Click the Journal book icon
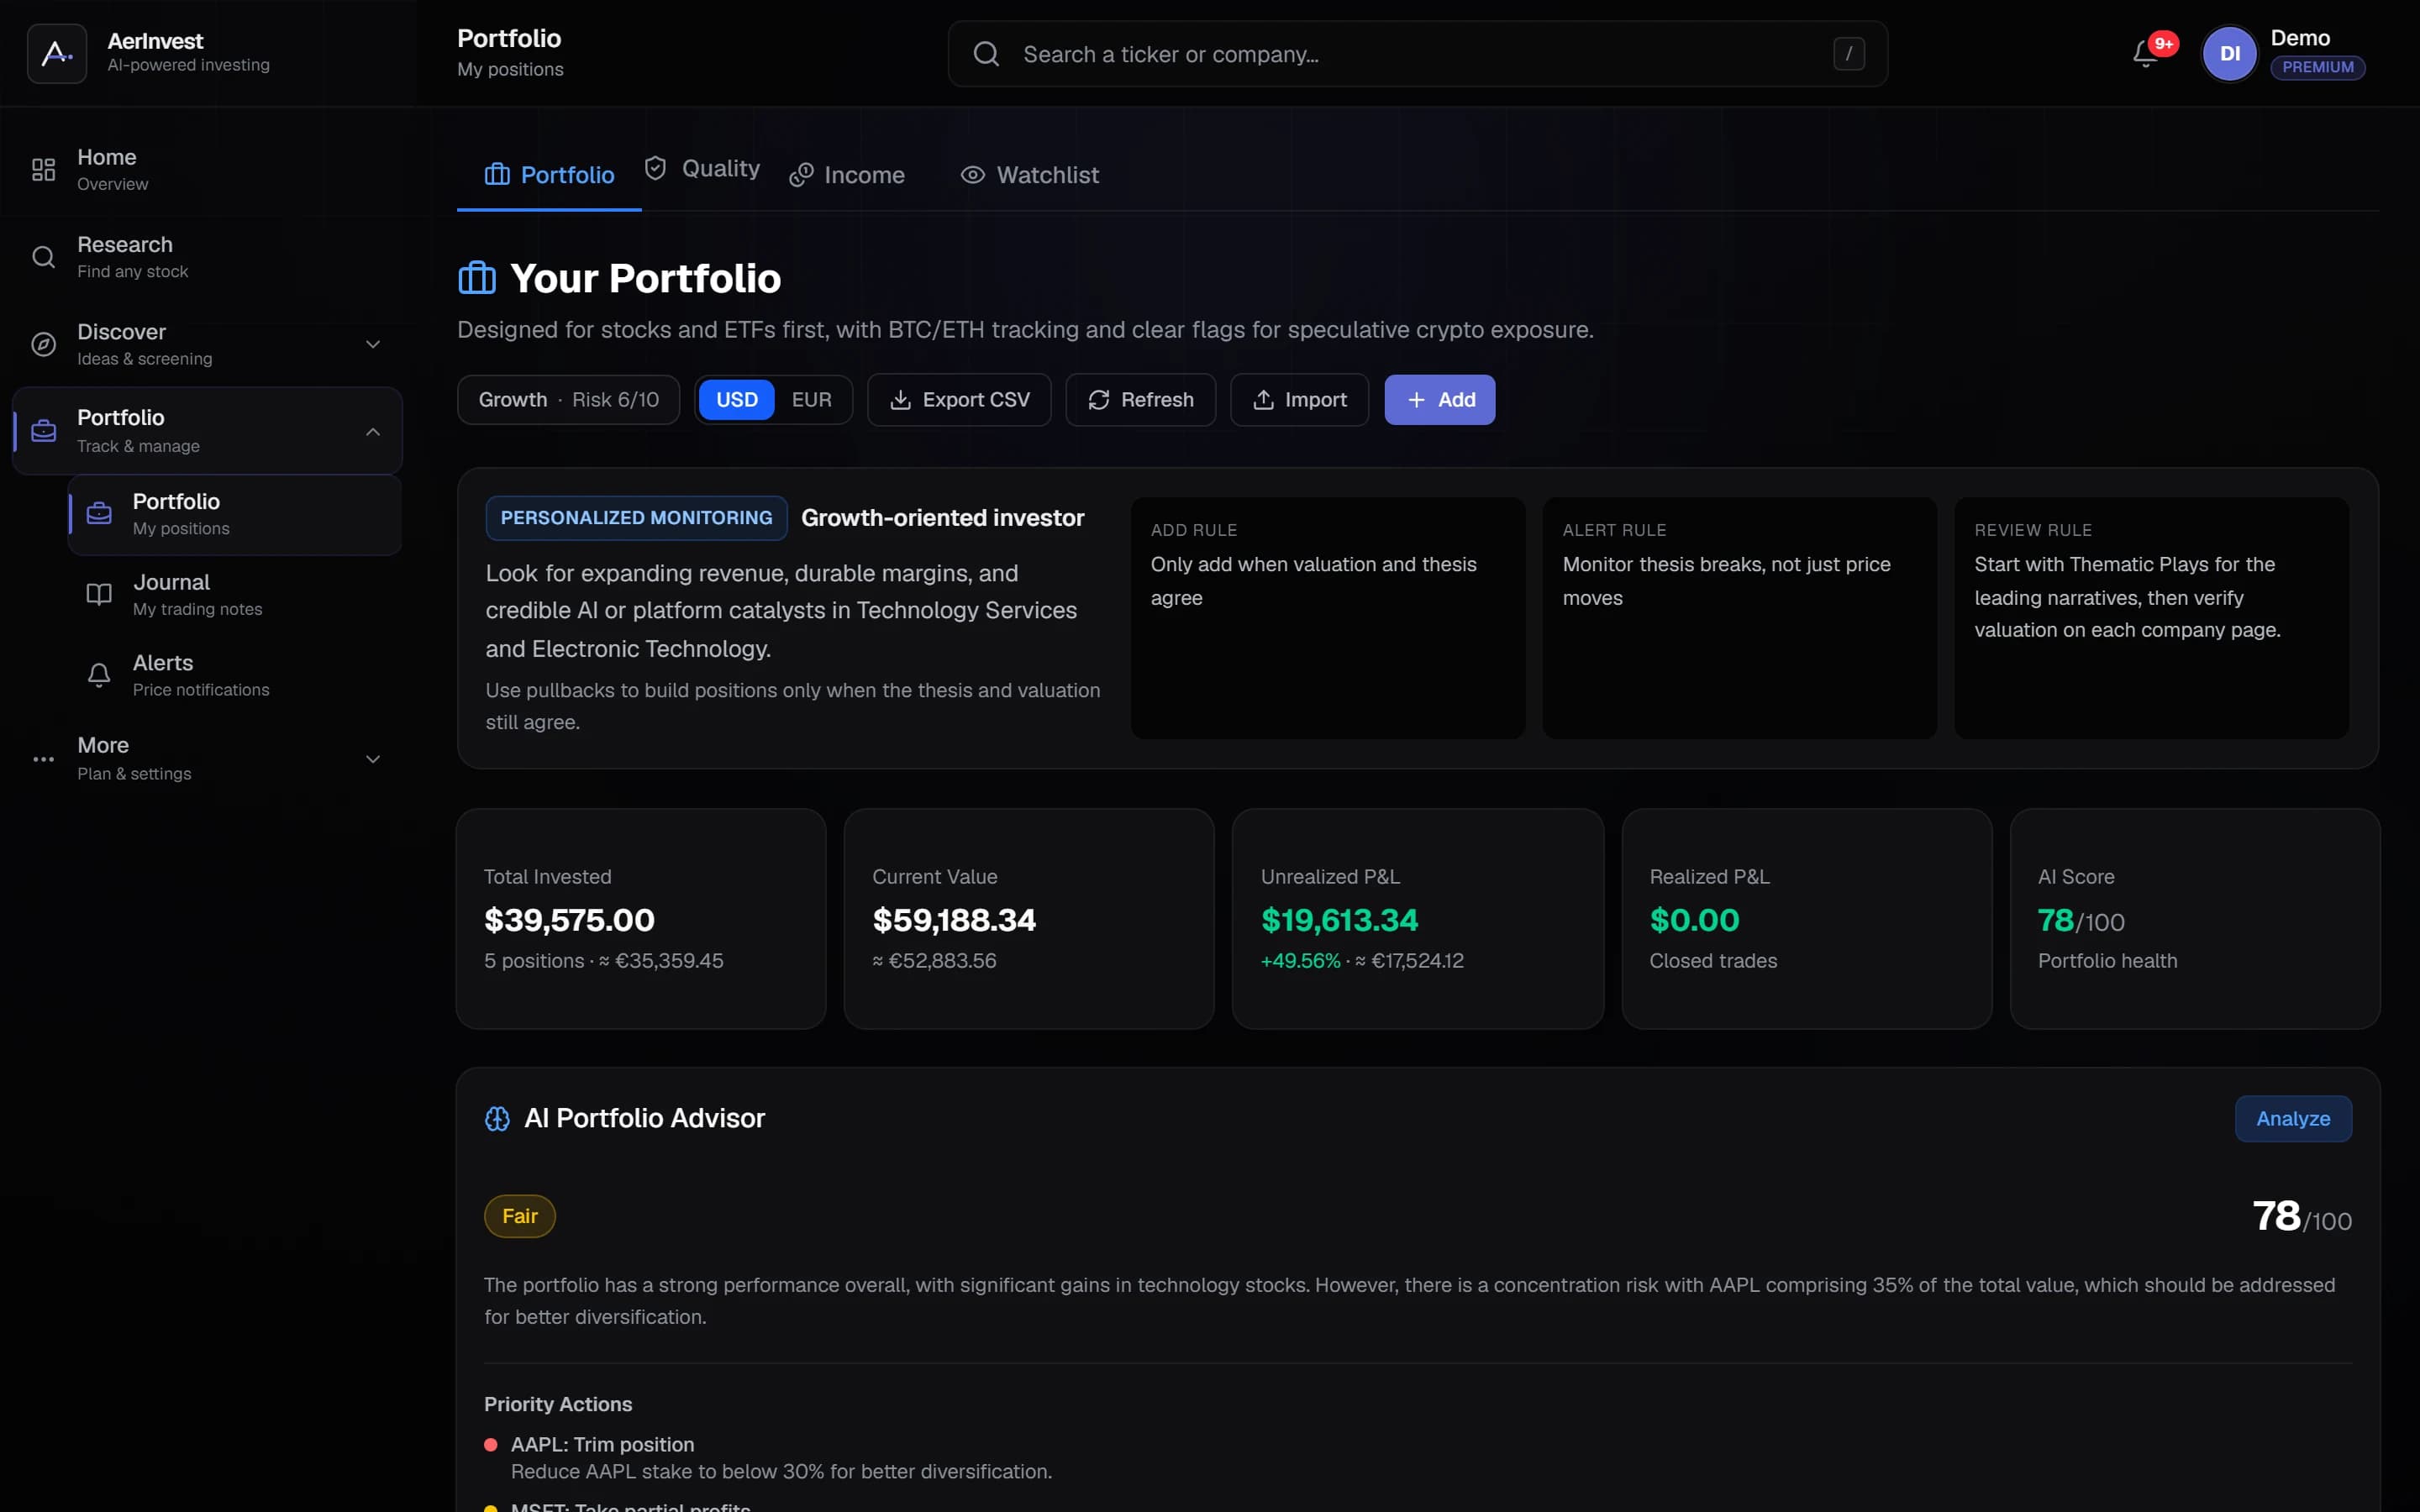Screen dimensions: 2420x1512 [99, 594]
